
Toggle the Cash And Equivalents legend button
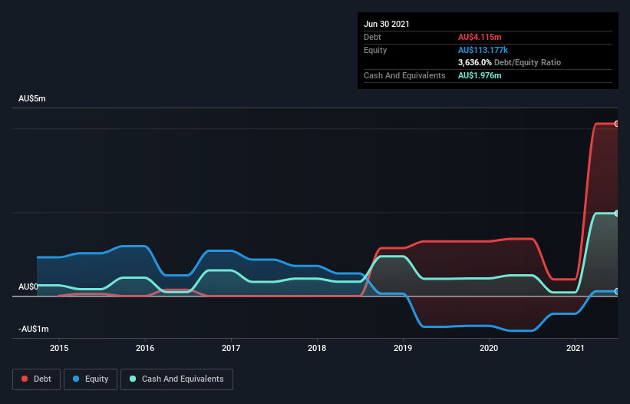point(176,379)
